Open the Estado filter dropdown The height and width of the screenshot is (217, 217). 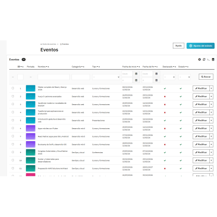point(184,77)
